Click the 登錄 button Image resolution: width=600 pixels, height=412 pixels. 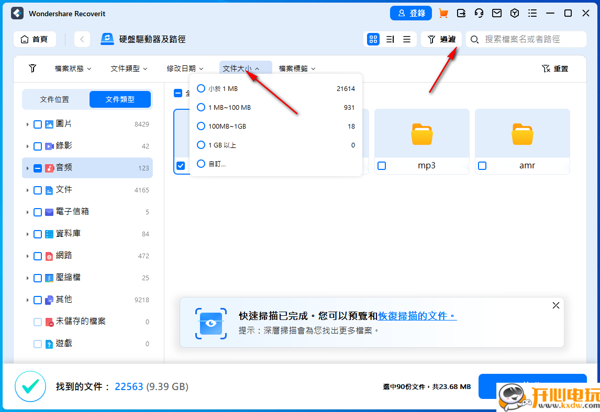click(x=411, y=13)
